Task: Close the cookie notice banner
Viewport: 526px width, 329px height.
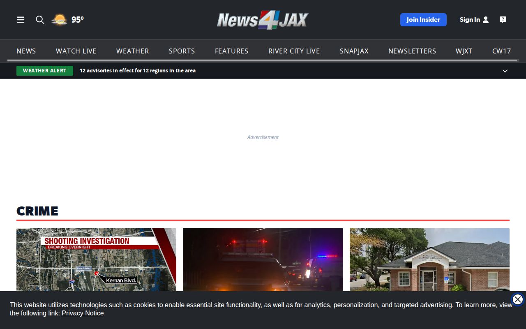Action: pos(518,299)
